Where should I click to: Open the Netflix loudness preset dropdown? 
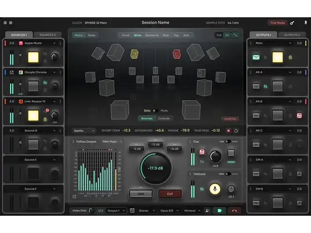[84, 130]
